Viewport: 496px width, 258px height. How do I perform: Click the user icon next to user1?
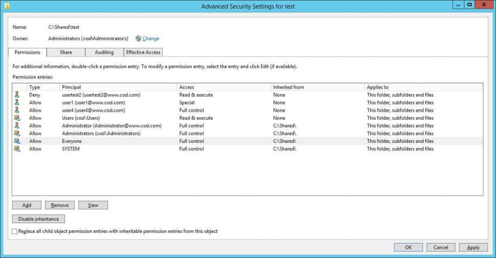(17, 103)
